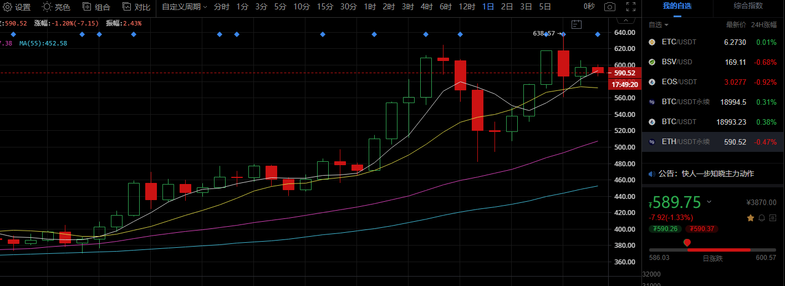The image size is (785, 286).
Task: Switch chart to 2日 interval
Action: tap(507, 7)
